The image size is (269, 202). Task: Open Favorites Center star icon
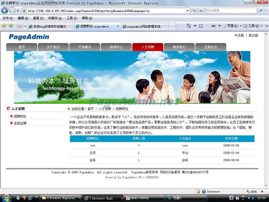(x=4, y=26)
